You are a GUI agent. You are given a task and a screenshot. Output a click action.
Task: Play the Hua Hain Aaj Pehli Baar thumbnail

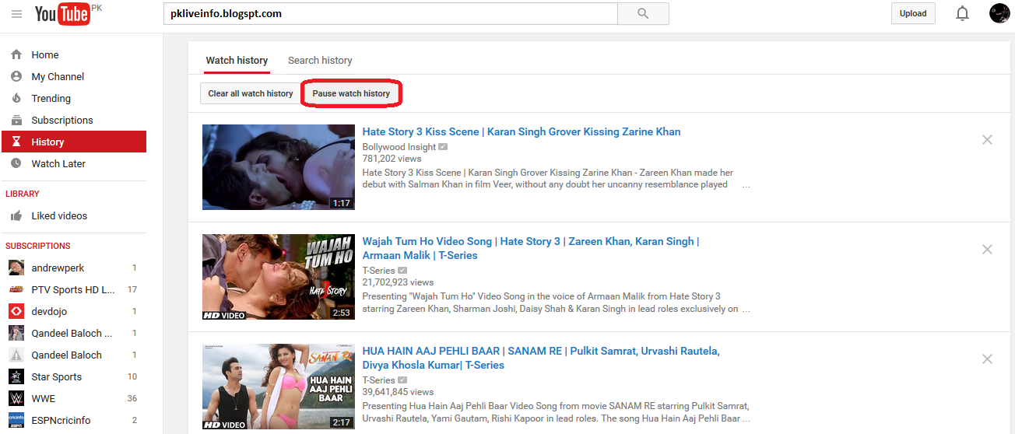pyautogui.click(x=278, y=387)
